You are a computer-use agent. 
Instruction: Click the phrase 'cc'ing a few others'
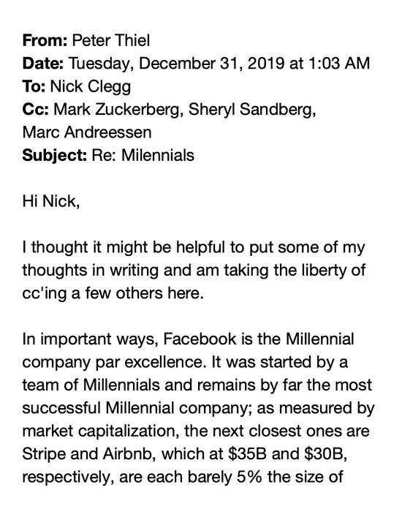[x=92, y=293]
